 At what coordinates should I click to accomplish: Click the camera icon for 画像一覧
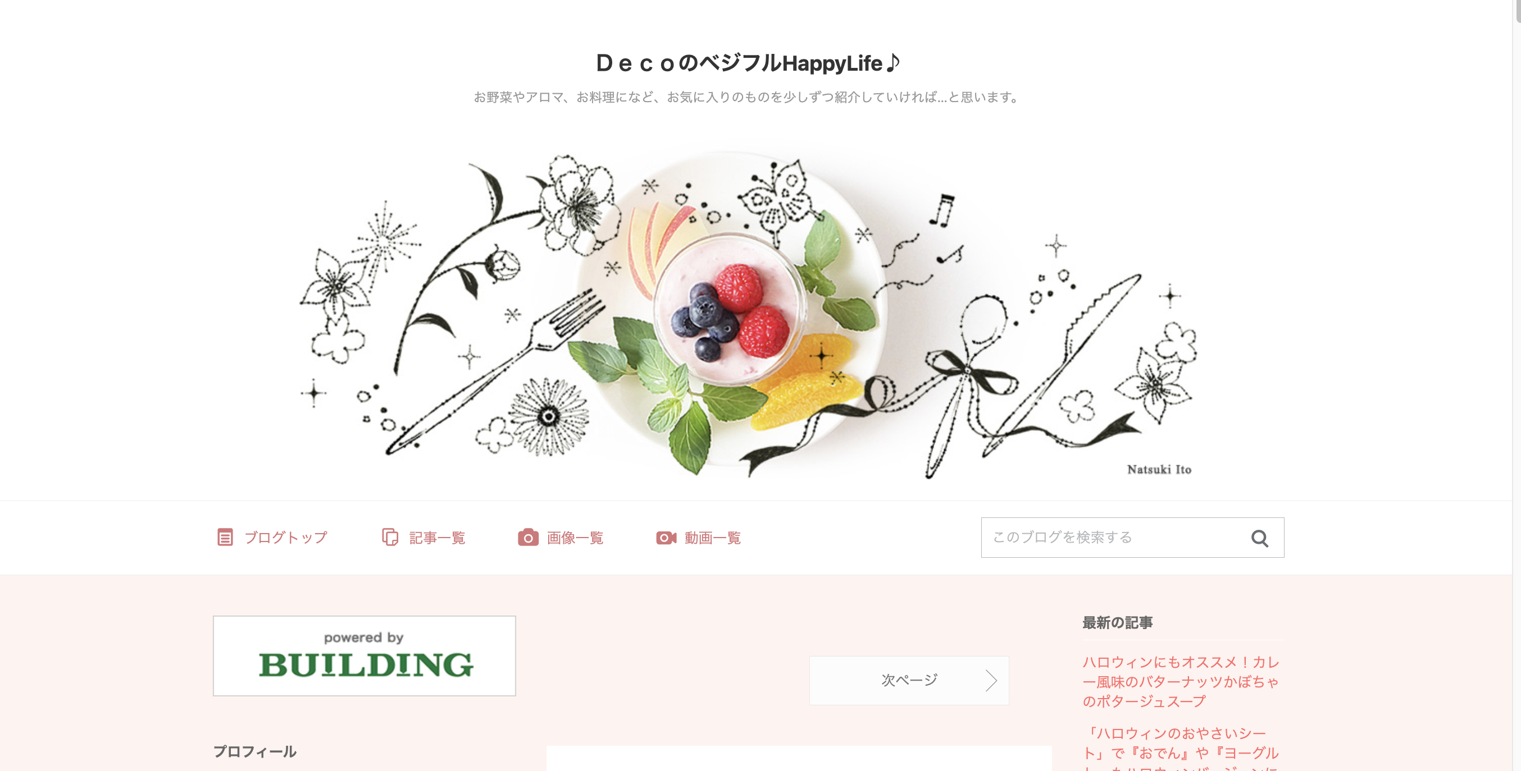[x=528, y=538]
